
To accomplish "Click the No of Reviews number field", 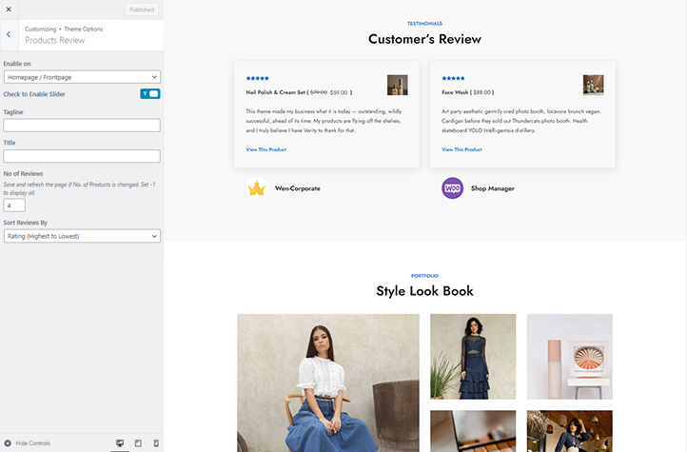I will 14,205.
